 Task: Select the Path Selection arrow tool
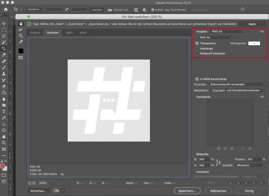(x=4, y=124)
